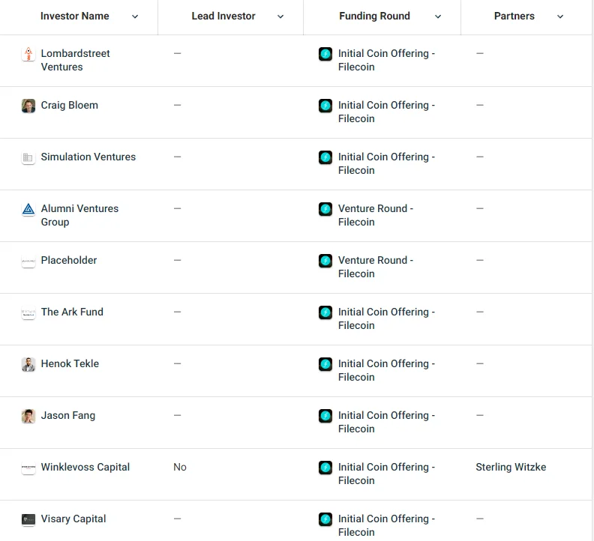
Task: Click the Filecoin icon in Alumni Ventures row
Action: (x=325, y=209)
